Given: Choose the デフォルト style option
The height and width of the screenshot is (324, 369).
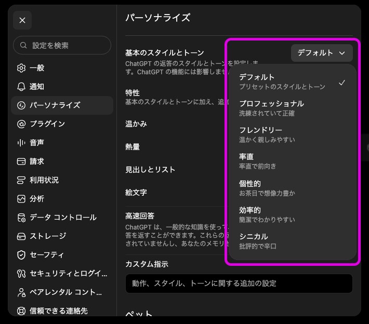Looking at the screenshot, I should click(292, 82).
